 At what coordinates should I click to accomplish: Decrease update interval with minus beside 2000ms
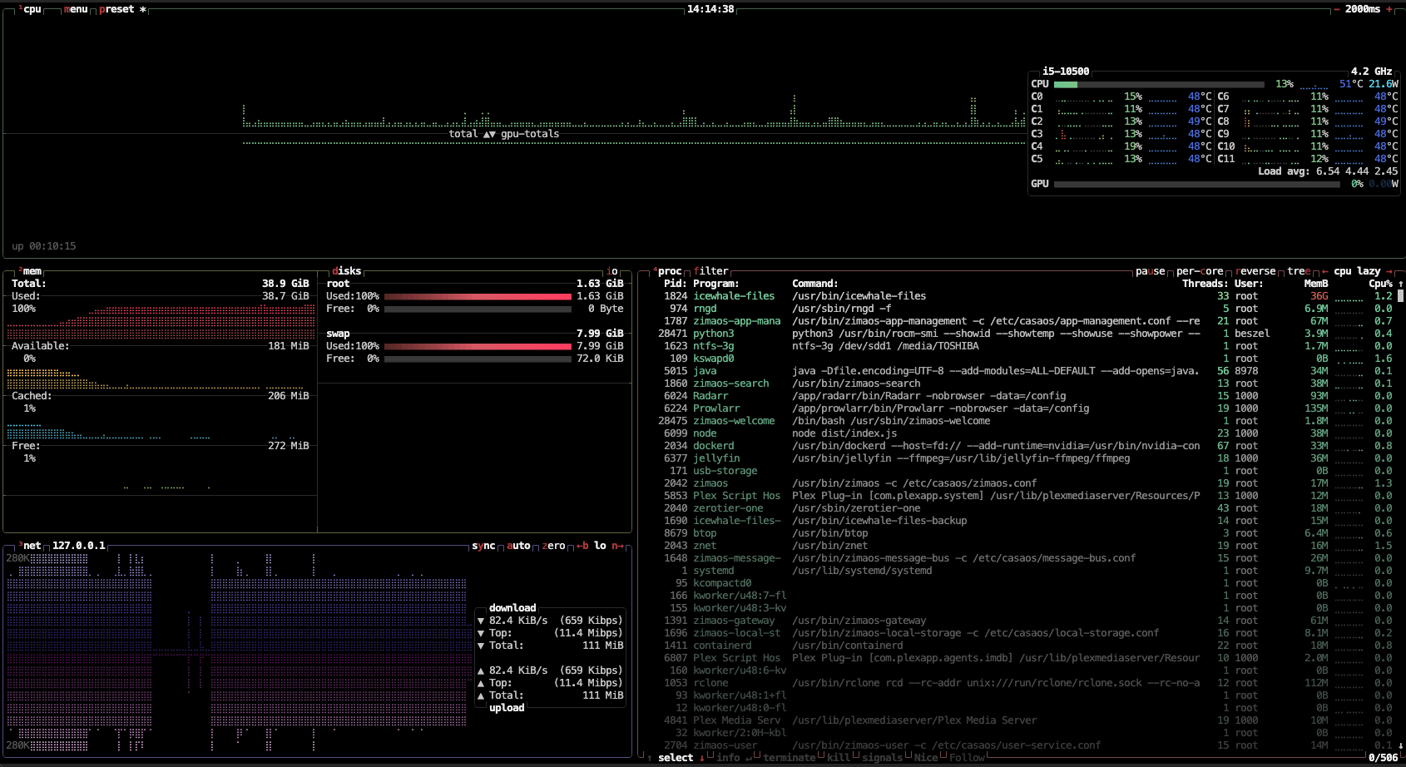1337,9
